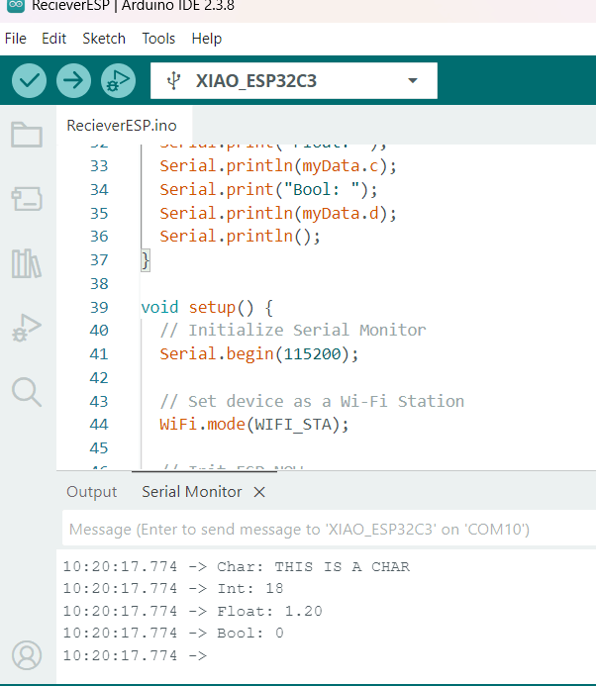Click line number 41 in gutter
This screenshot has height=686, width=596.
(x=99, y=354)
